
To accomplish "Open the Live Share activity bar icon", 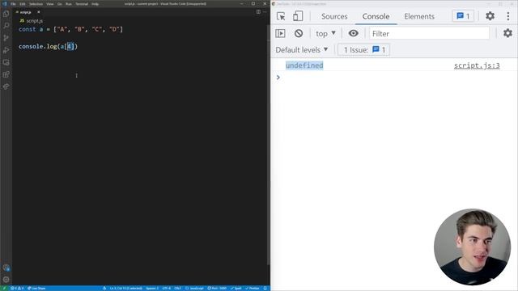I will [x=6, y=86].
